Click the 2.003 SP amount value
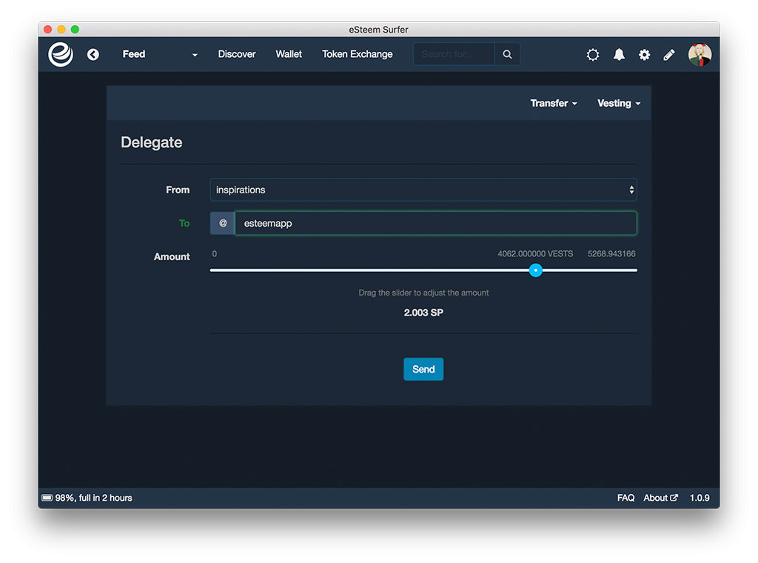The height and width of the screenshot is (563, 758). (423, 313)
